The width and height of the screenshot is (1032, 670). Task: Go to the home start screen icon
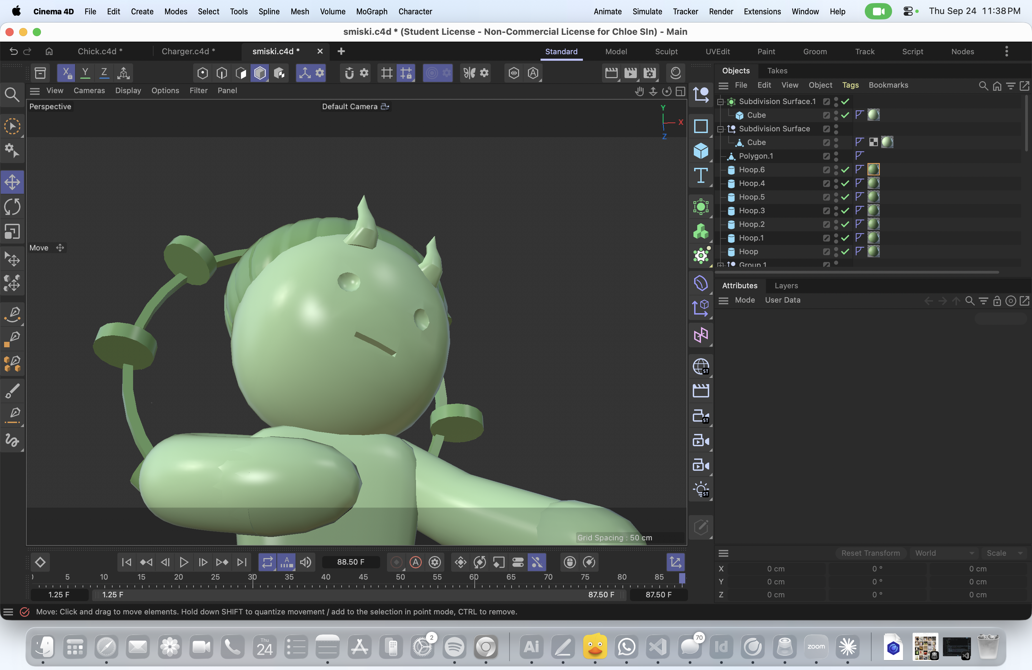click(x=49, y=51)
